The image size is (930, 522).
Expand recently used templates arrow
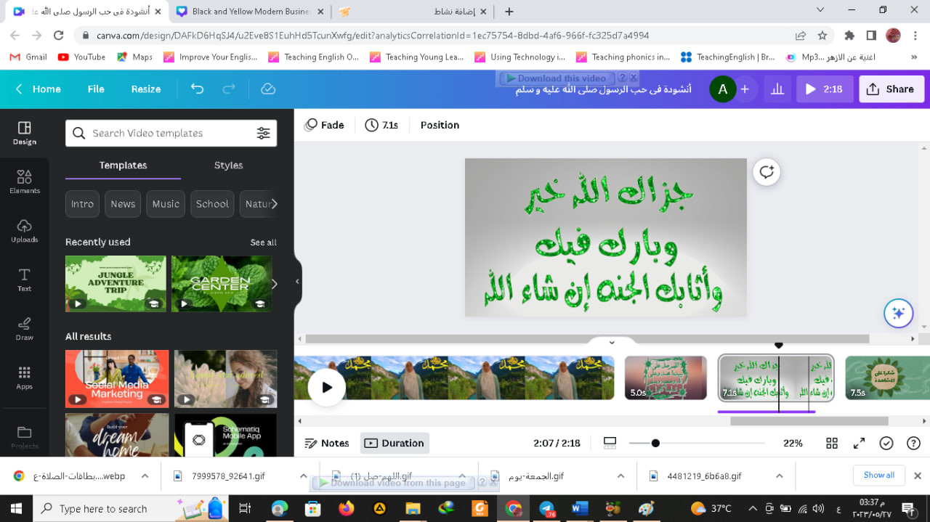274,284
